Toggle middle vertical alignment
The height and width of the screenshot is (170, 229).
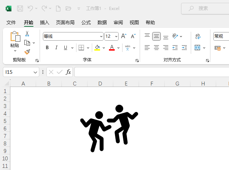156,36
